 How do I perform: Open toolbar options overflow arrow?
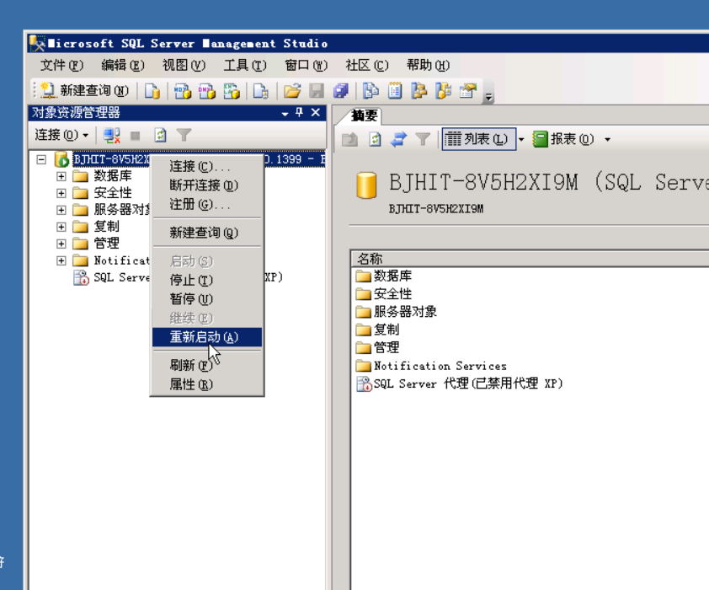pos(488,96)
